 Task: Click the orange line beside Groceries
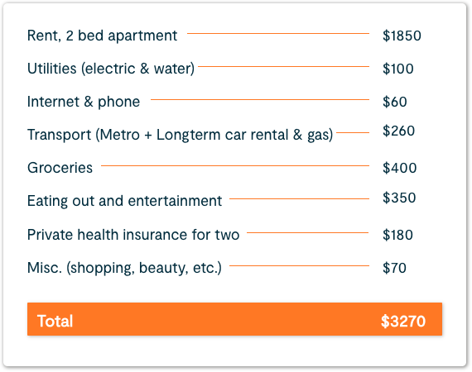[x=235, y=165]
